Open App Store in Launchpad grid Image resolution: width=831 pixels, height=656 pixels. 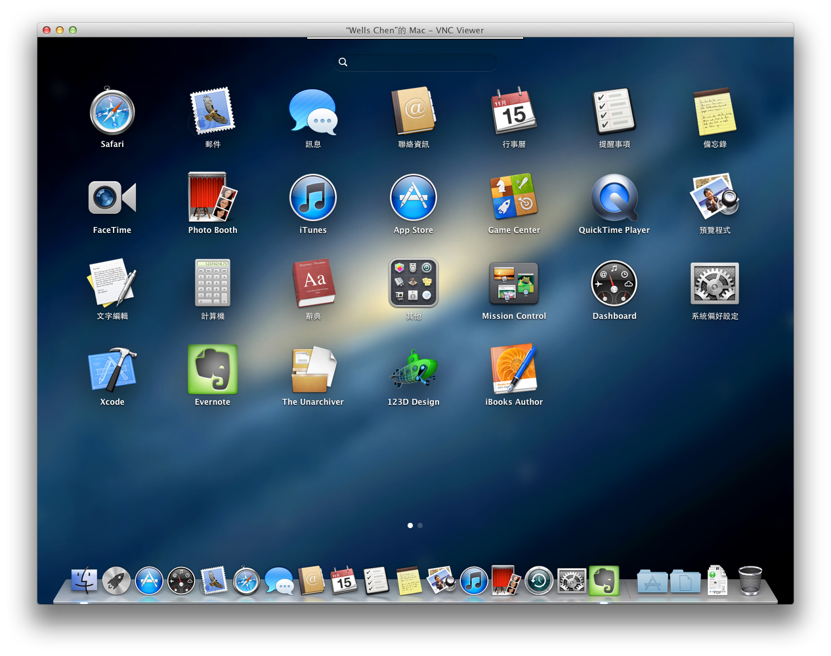coord(414,197)
